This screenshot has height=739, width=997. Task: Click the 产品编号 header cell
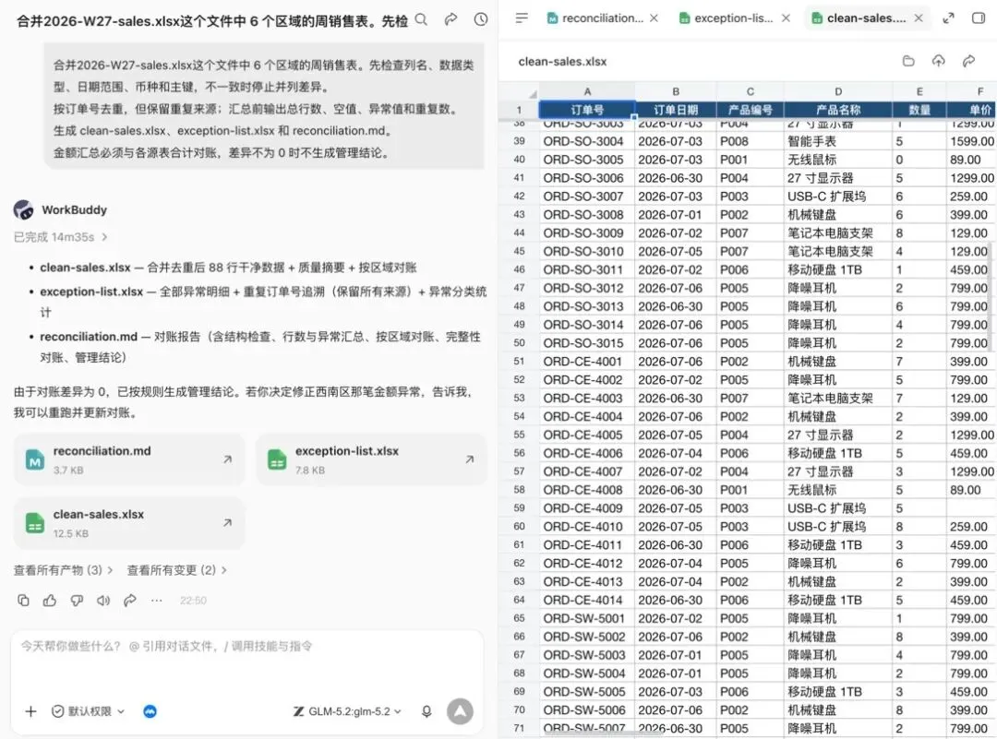click(x=751, y=109)
